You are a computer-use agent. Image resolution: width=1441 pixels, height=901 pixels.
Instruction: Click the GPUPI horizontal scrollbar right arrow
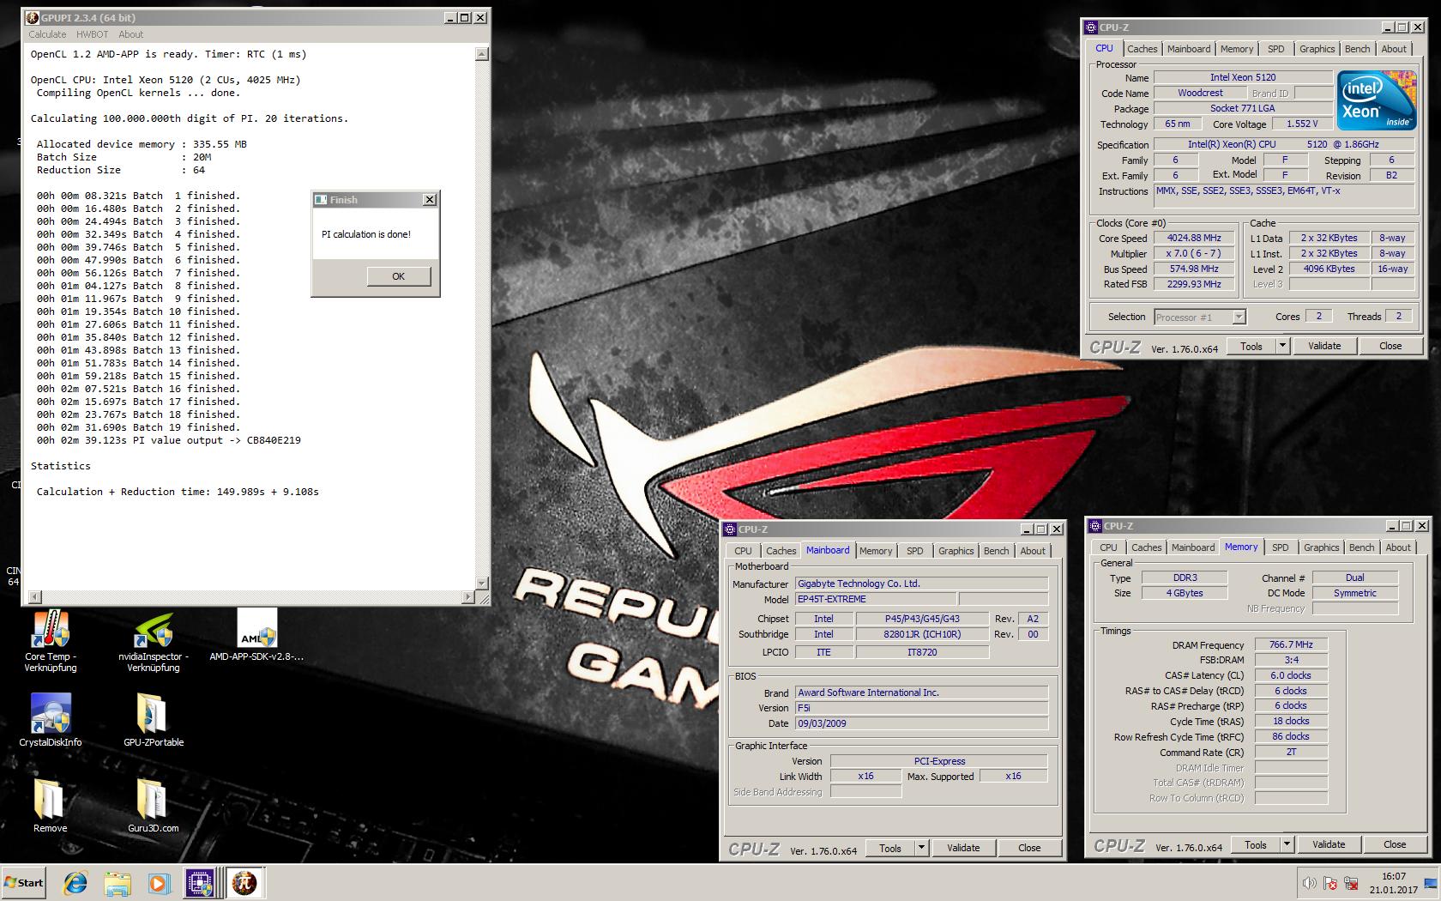[x=467, y=597]
